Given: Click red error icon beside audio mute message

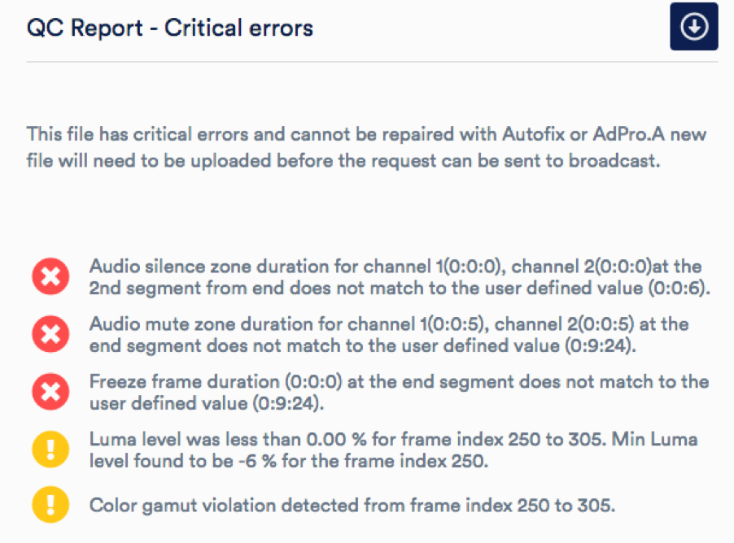Looking at the screenshot, I should (50, 334).
